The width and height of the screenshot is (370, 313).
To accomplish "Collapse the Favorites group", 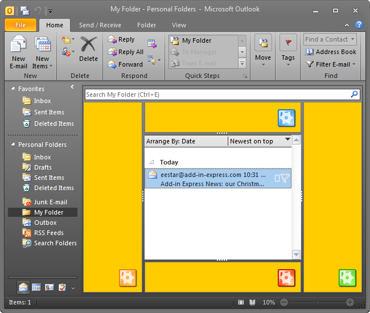I will 13,88.
